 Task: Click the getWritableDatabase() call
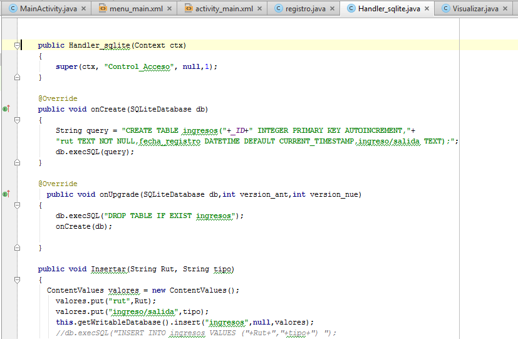(x=123, y=323)
